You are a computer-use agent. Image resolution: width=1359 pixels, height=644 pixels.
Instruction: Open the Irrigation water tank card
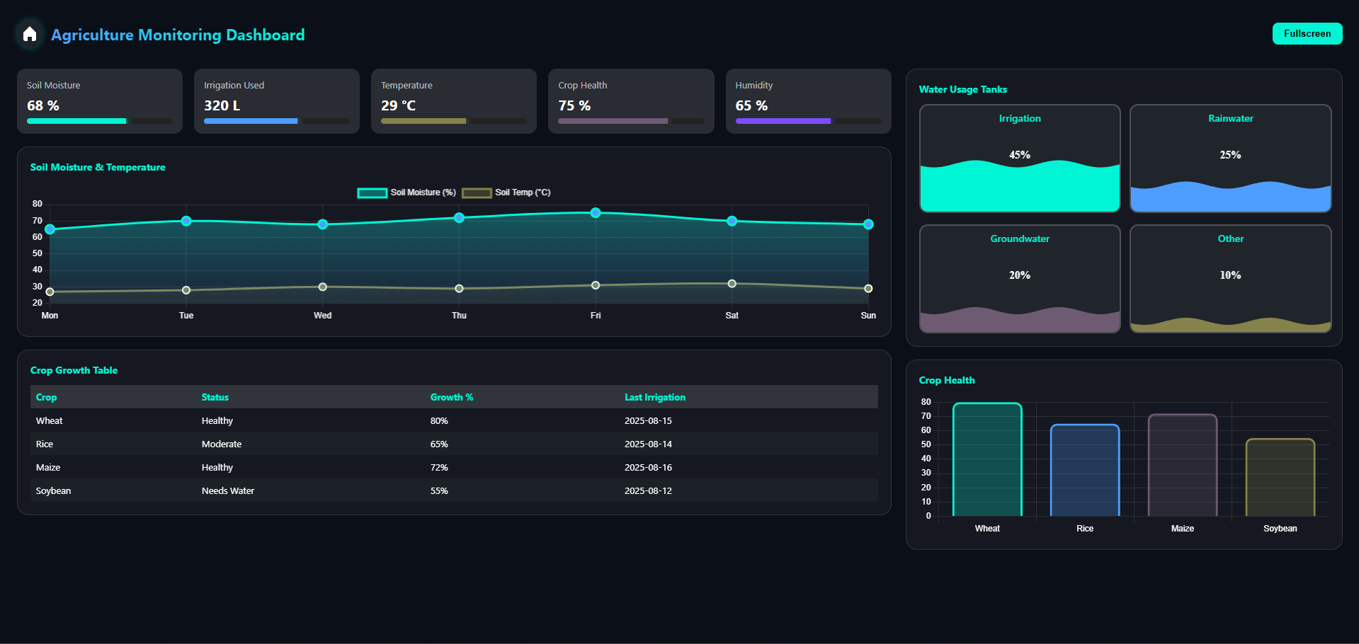tap(1019, 158)
